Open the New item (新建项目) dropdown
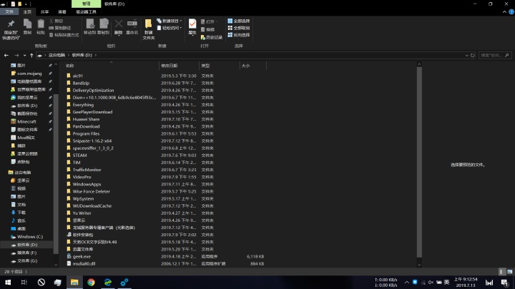The image size is (515, 289). coord(169,21)
